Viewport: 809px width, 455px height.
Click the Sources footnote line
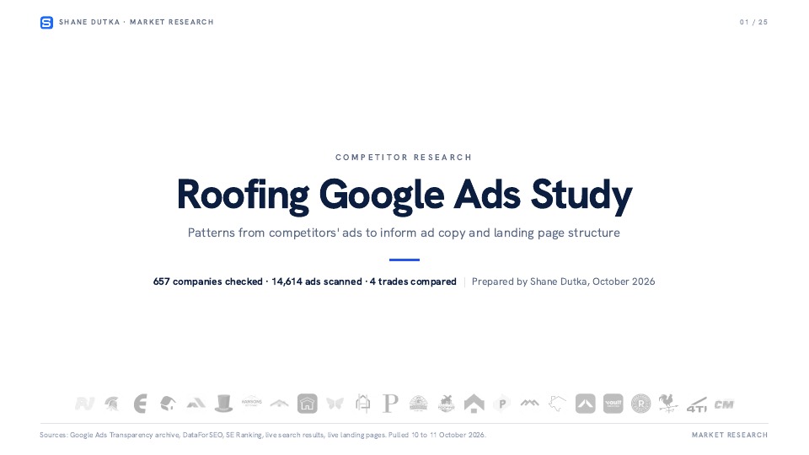click(263, 435)
